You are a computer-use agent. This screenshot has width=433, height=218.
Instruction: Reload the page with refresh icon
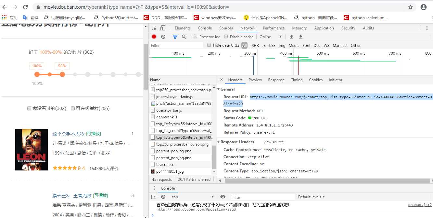coord(25,7)
